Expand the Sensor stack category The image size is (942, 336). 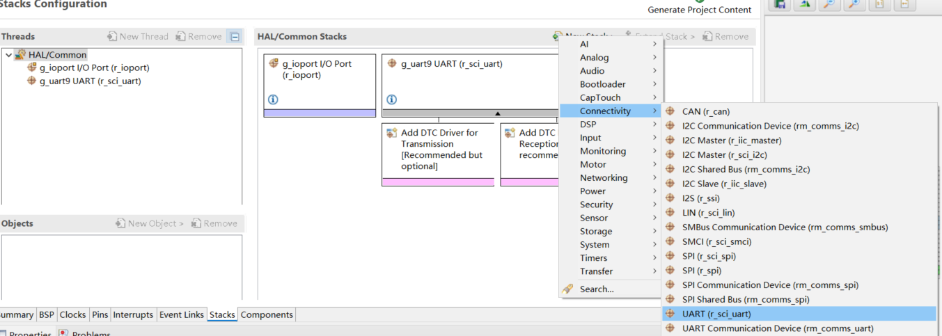pyautogui.click(x=611, y=218)
